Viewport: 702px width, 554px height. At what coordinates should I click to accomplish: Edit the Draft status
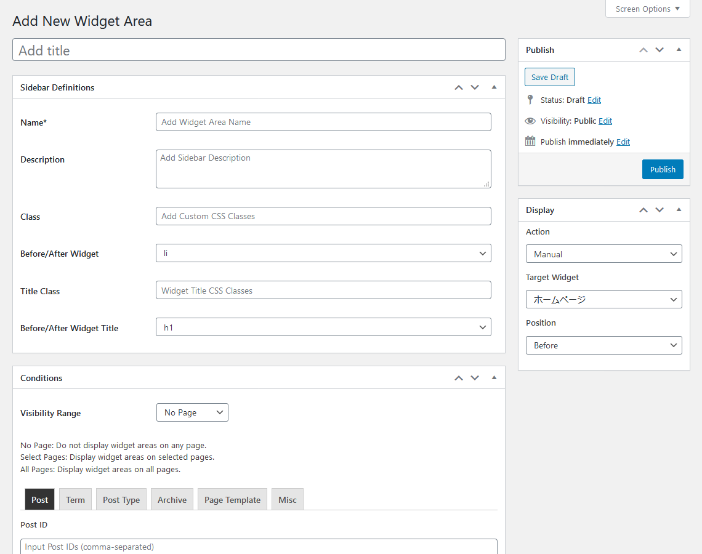594,100
